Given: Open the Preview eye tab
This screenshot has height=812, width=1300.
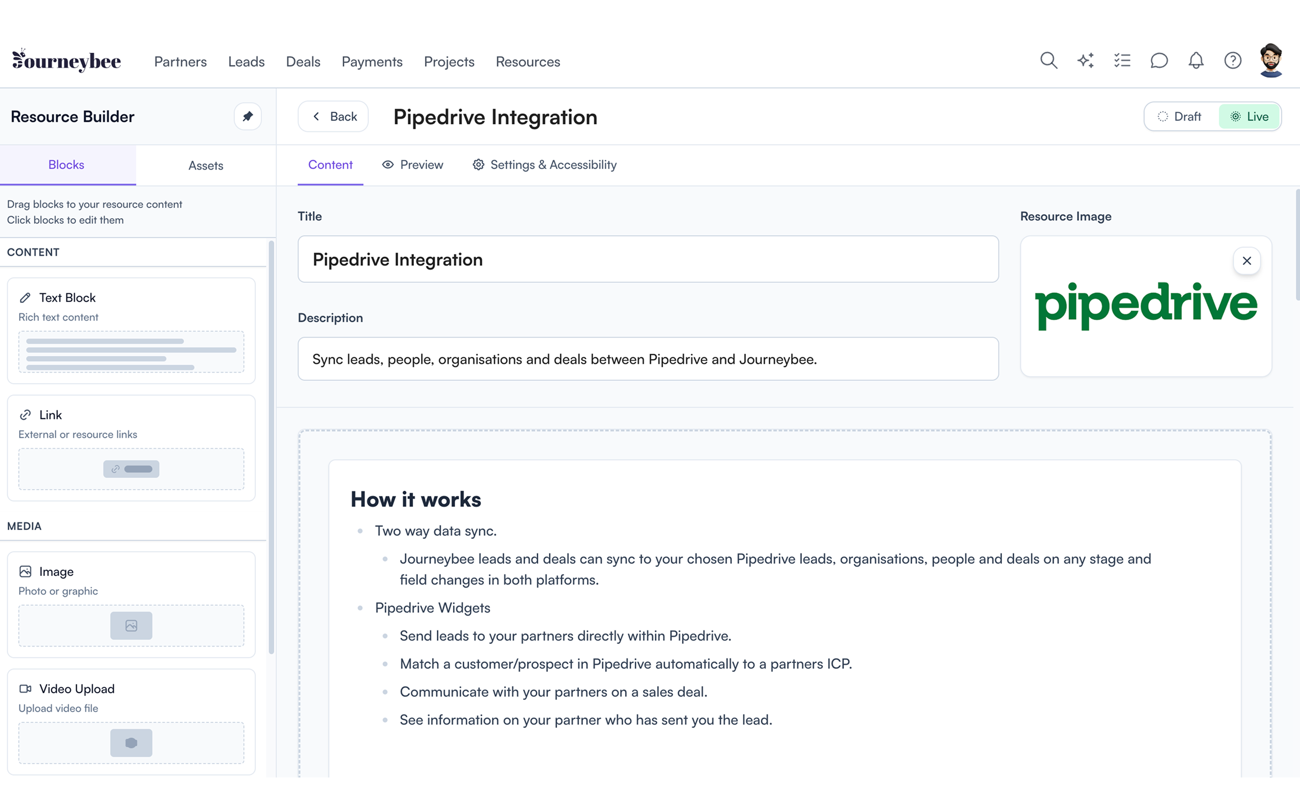Looking at the screenshot, I should tap(412, 165).
